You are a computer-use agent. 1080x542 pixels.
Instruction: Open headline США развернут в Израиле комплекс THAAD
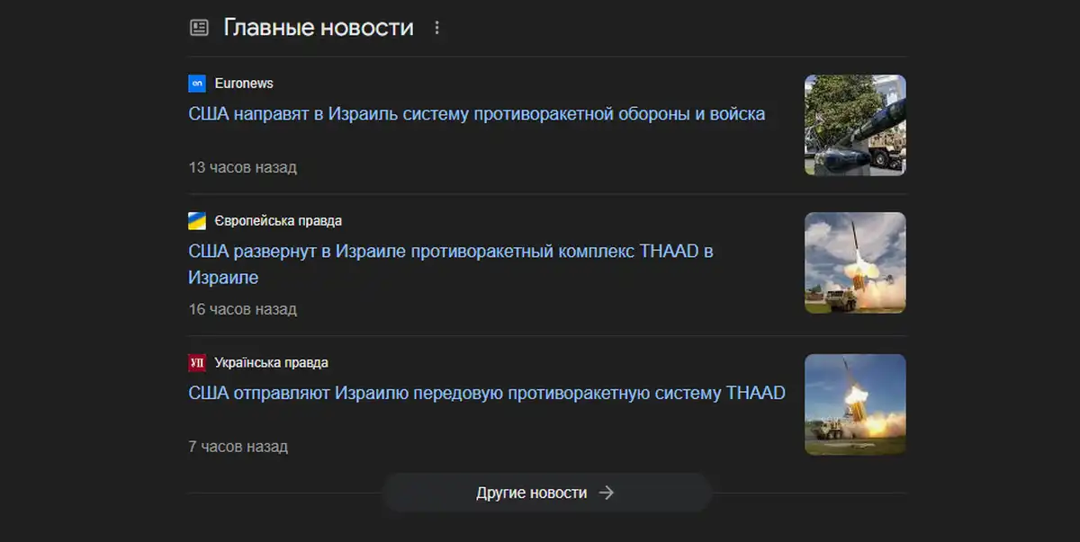pyautogui.click(x=451, y=264)
